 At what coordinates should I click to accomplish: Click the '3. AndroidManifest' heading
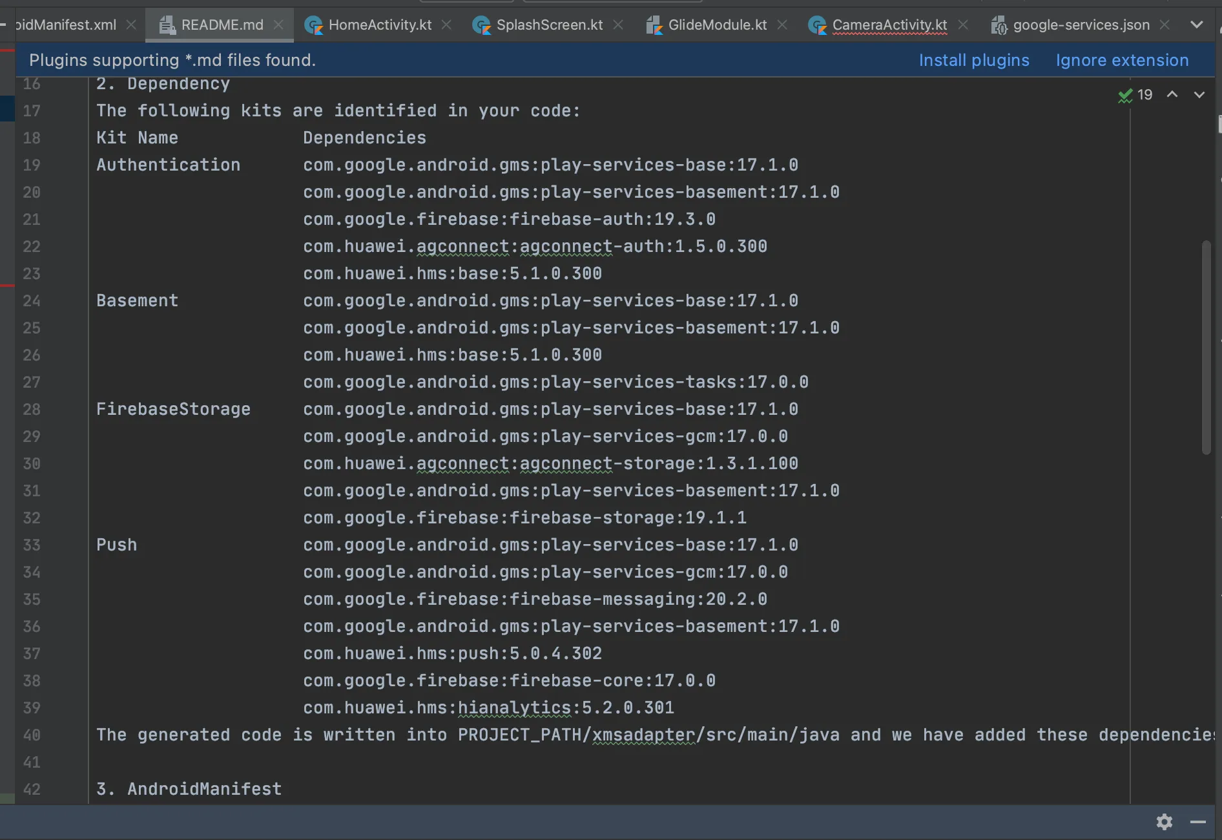coord(189,789)
